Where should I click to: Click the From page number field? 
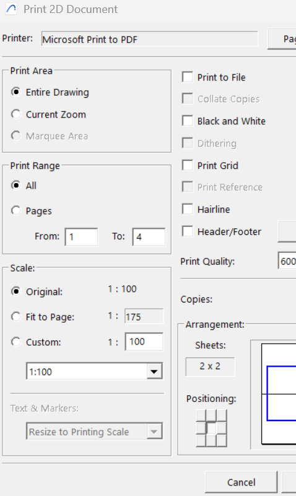(81, 237)
